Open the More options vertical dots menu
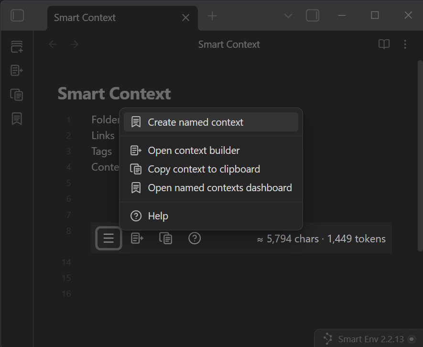Image resolution: width=423 pixels, height=347 pixels. coord(405,44)
